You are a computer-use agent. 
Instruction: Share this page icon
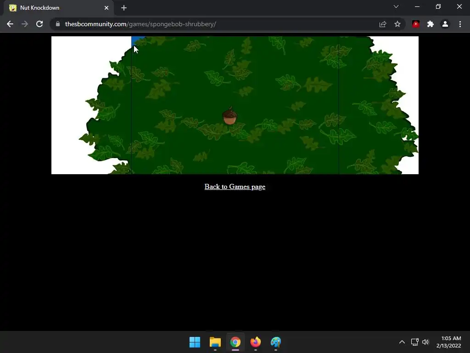click(383, 24)
